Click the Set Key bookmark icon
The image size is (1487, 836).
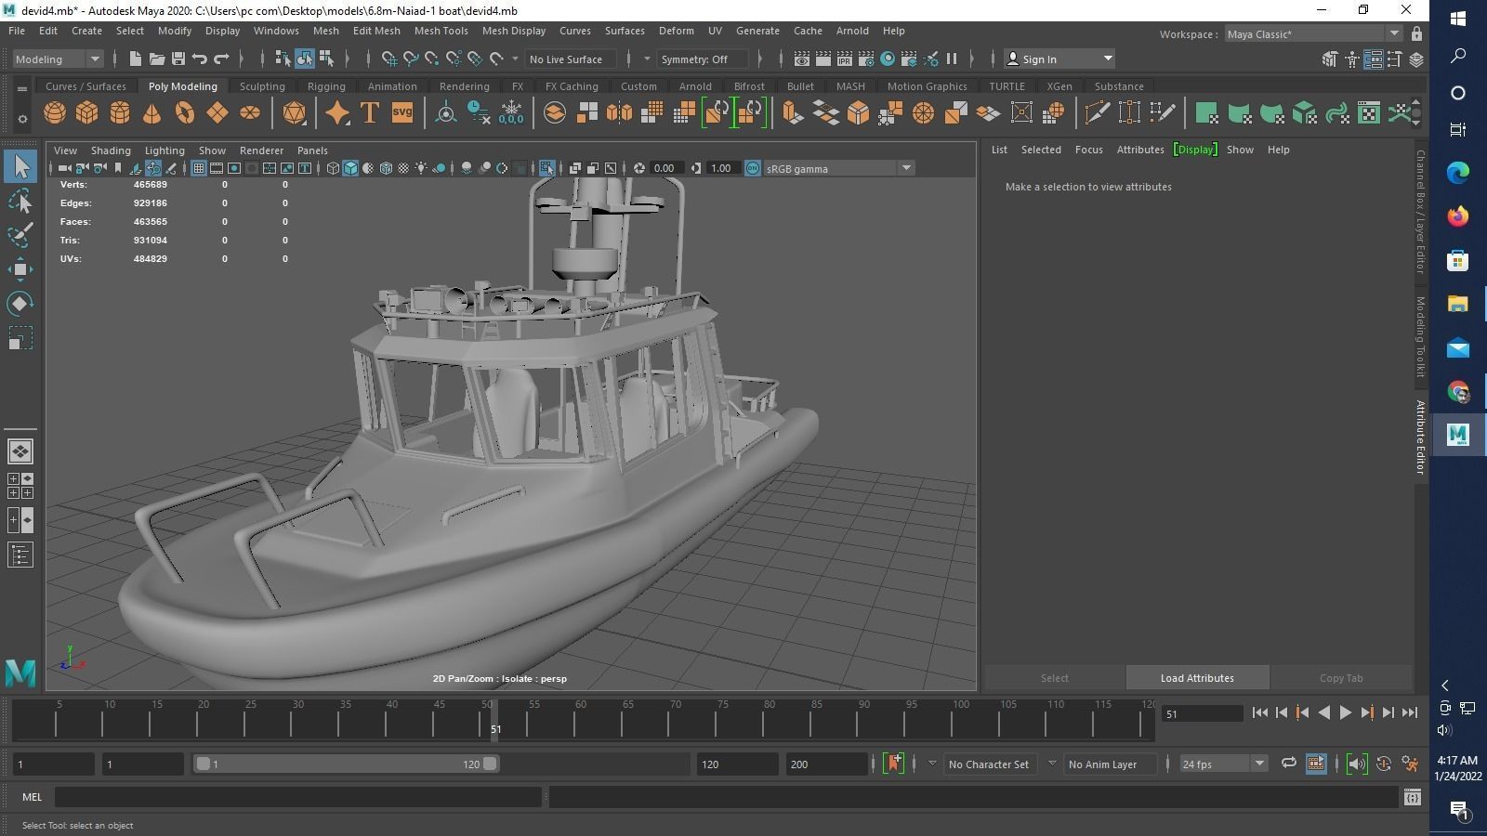(894, 764)
